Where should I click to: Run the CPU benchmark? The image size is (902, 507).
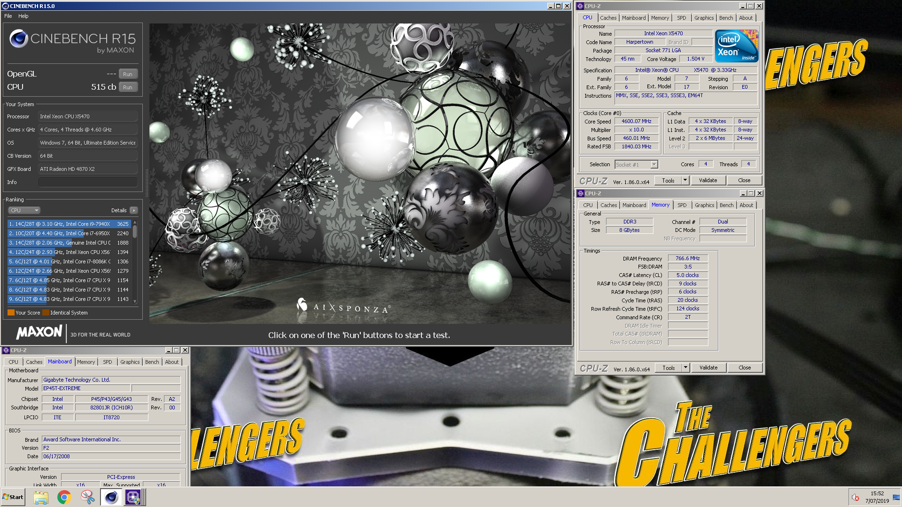tap(128, 87)
